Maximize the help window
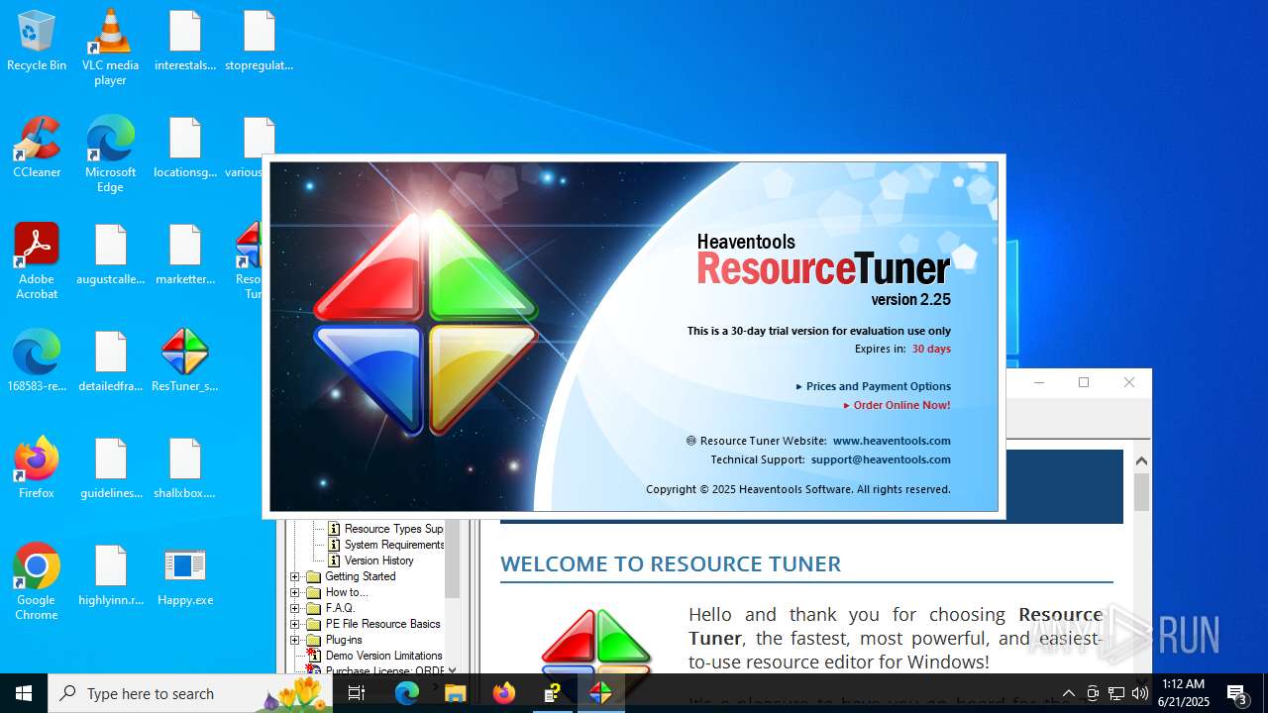1268x713 pixels. [1084, 382]
